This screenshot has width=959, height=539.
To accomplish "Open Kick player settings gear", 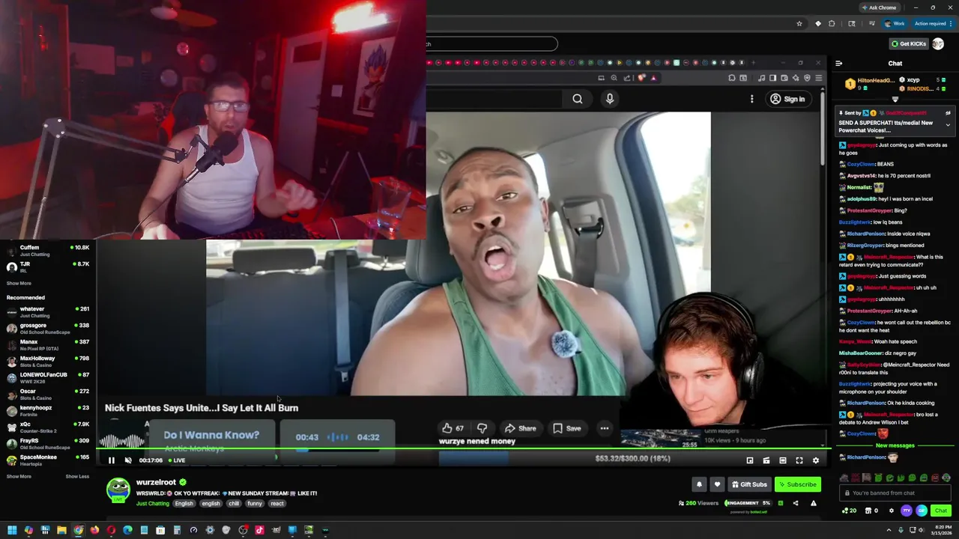I will click(x=816, y=460).
